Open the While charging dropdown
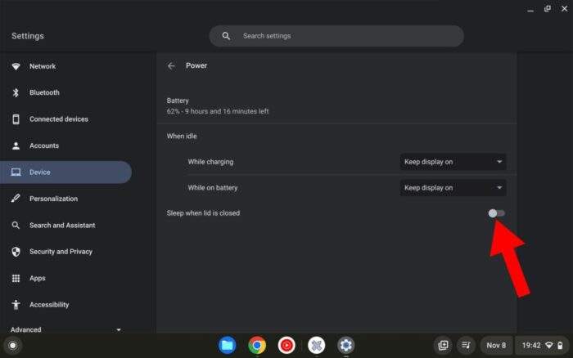Screen dimensions: 573x358 (453, 162)
